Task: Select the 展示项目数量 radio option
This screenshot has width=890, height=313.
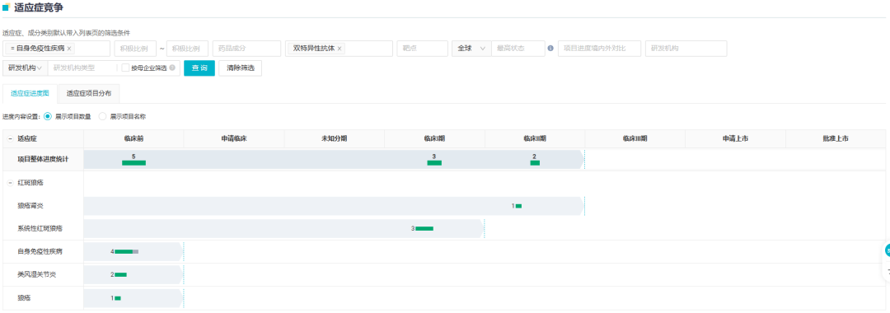Action: (48, 116)
